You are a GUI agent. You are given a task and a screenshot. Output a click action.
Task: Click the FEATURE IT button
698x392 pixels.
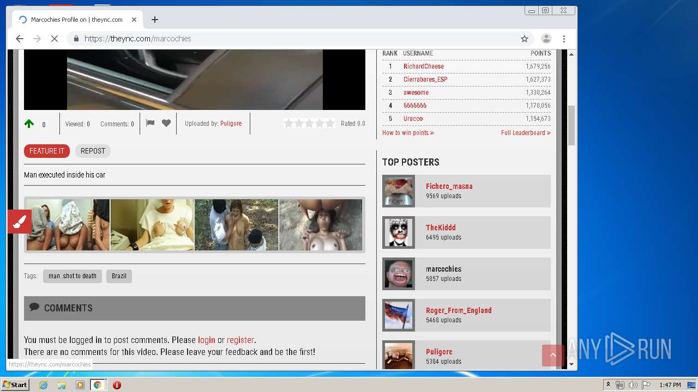(x=47, y=151)
